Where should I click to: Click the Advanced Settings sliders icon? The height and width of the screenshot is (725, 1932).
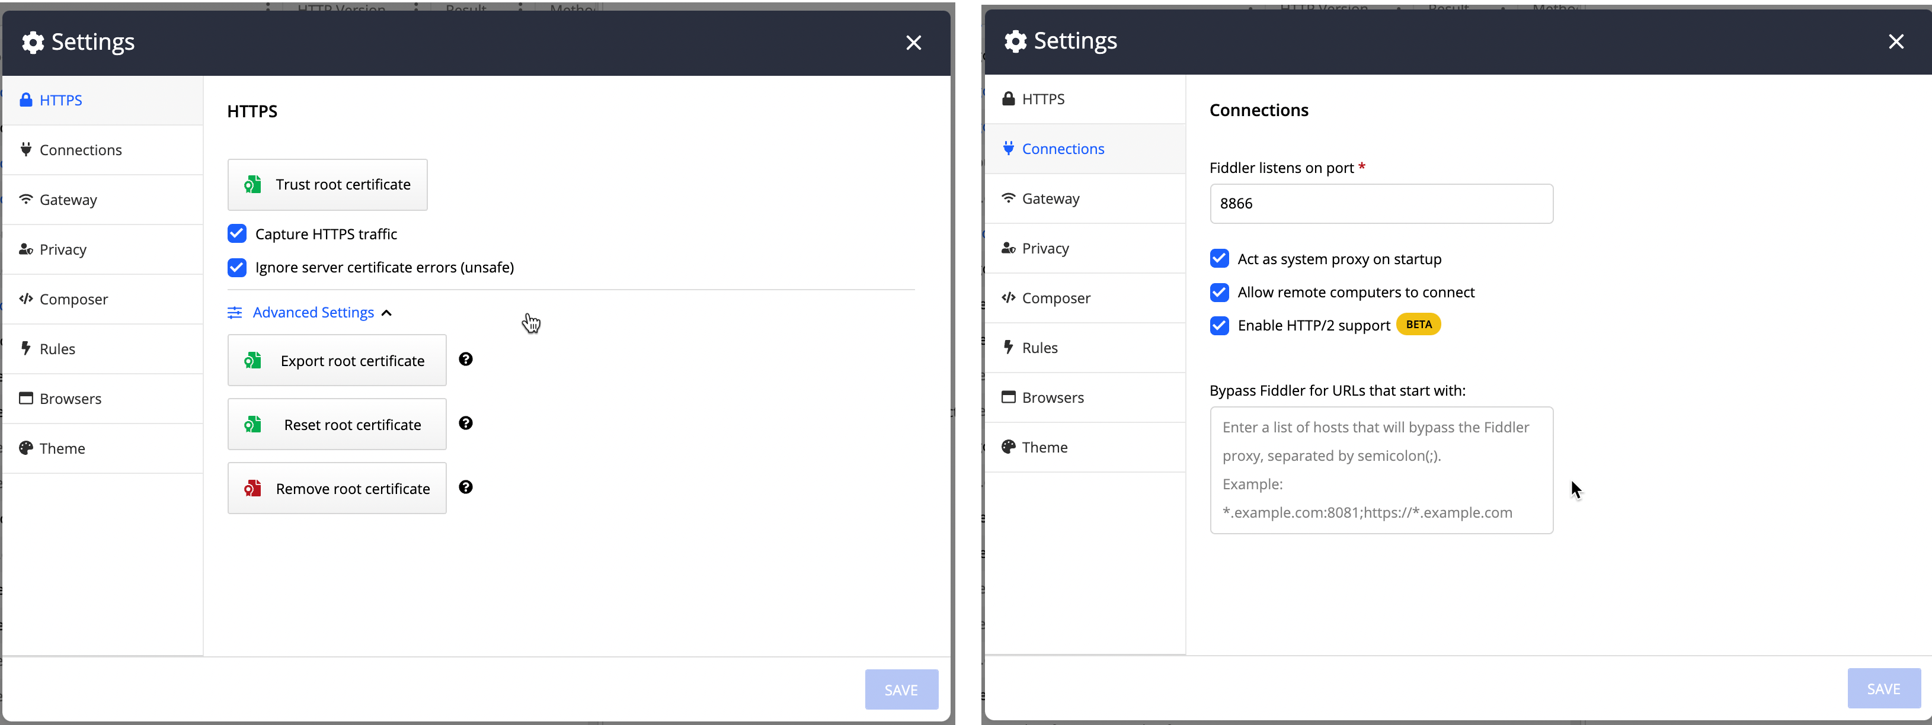235,313
